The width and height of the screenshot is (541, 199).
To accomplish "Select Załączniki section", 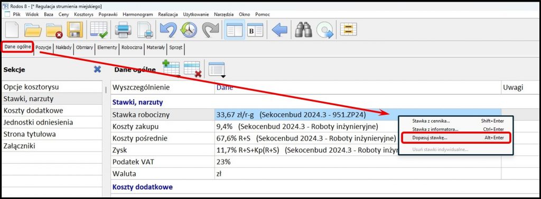I will [x=52, y=146].
